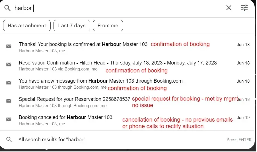Click envelope icon beside Special Request email
257x152 pixels.
(x=9, y=101)
